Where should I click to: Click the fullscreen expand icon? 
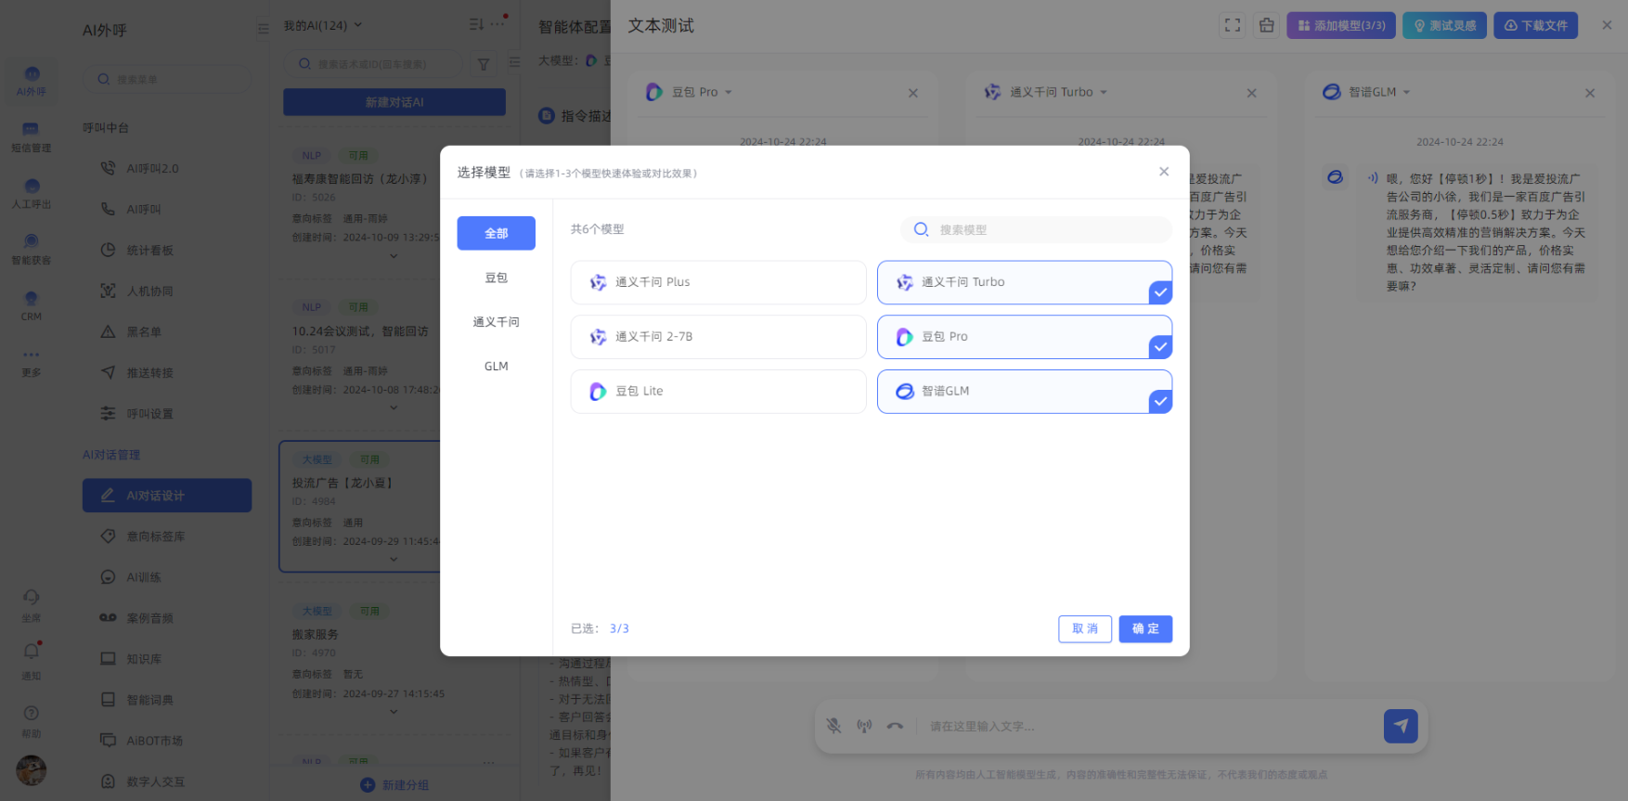click(x=1233, y=26)
